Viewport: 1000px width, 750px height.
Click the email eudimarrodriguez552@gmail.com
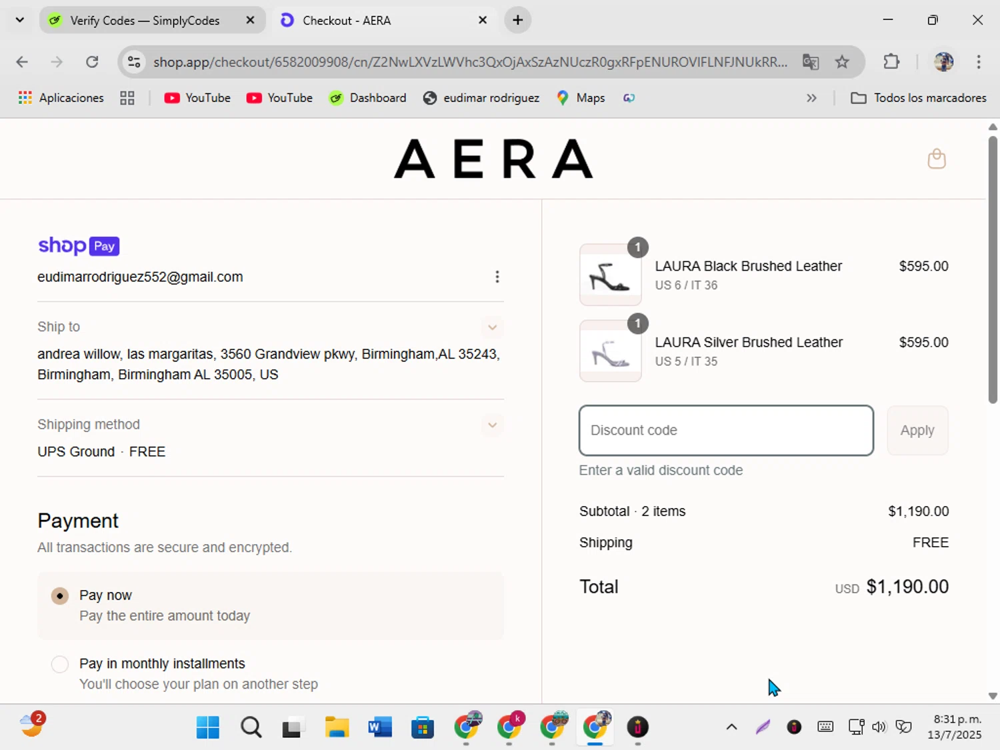pos(140,277)
